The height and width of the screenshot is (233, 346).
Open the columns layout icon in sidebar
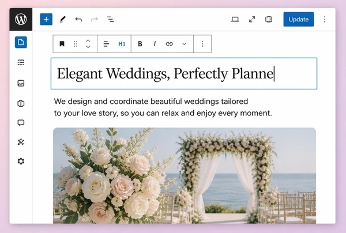[x=21, y=103]
